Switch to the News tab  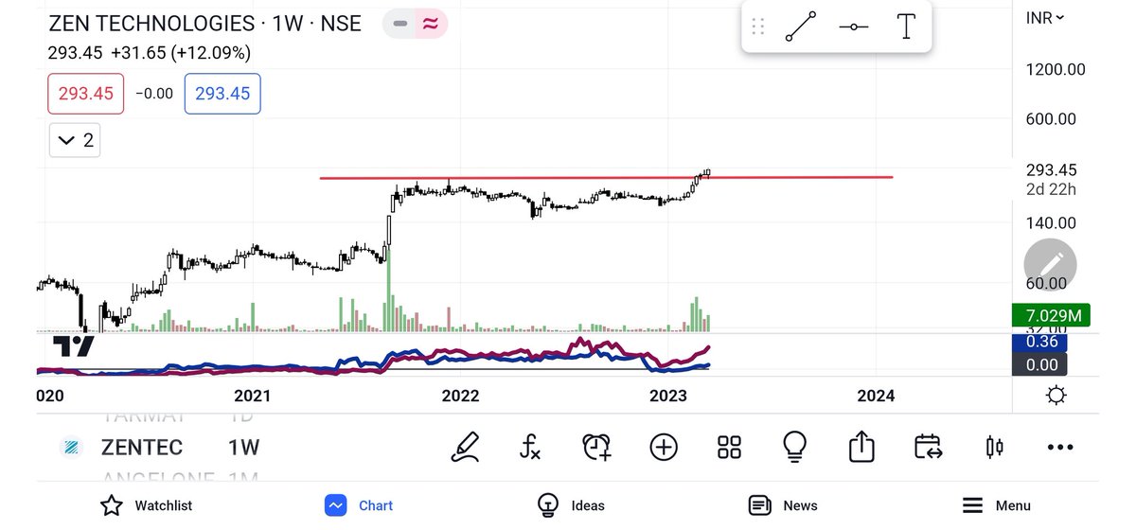pos(783,505)
